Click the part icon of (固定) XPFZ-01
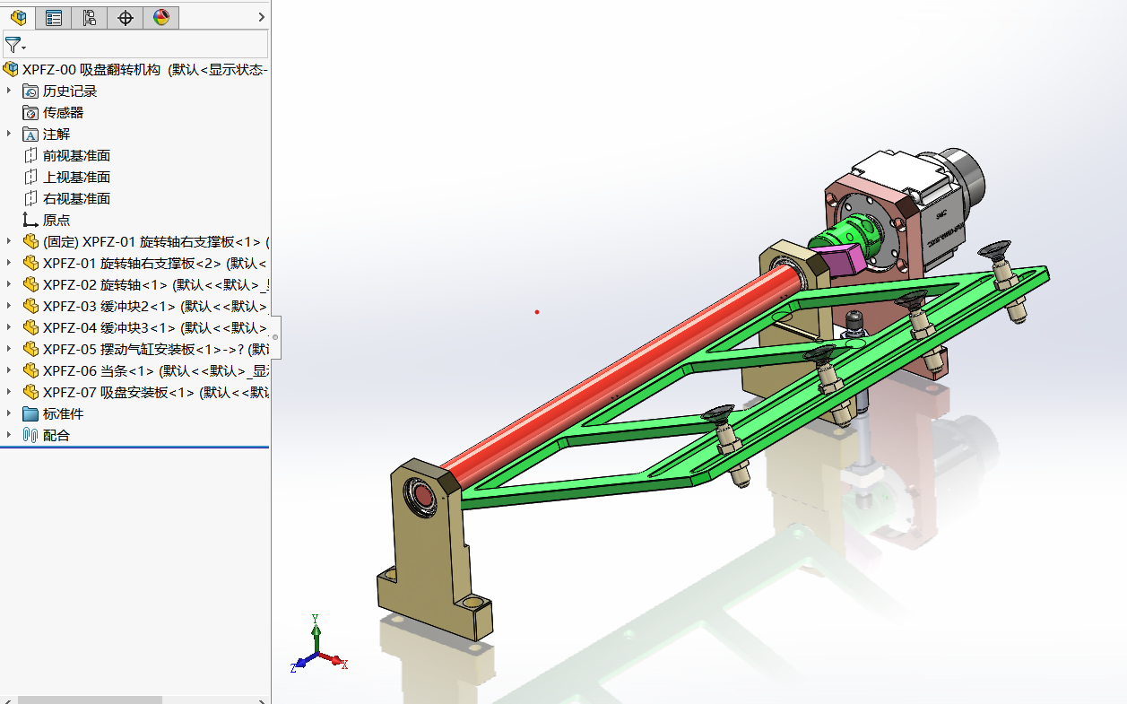Viewport: 1127px width, 704px height. 30,241
